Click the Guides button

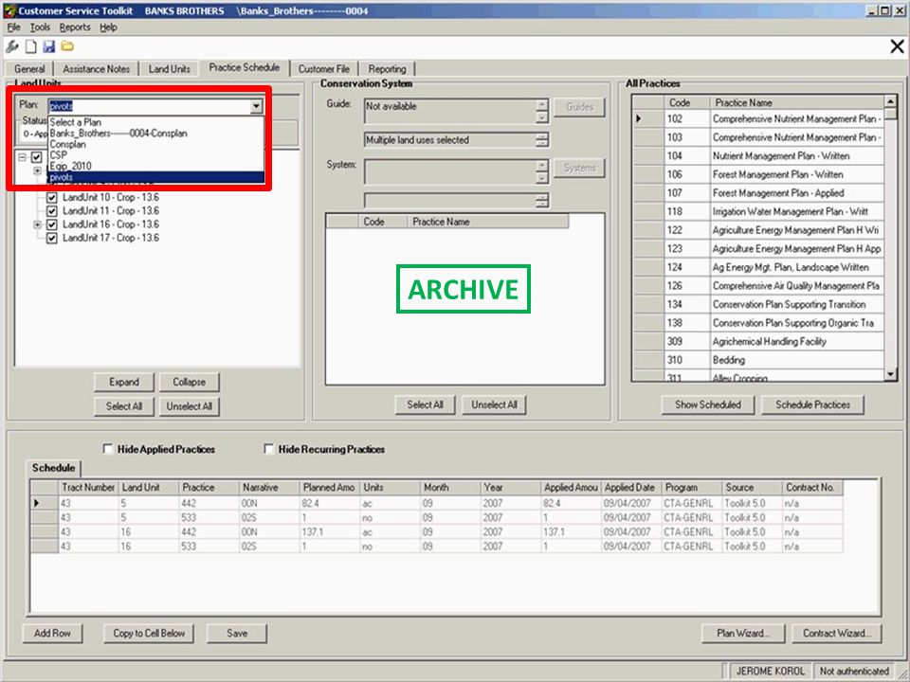[x=579, y=107]
